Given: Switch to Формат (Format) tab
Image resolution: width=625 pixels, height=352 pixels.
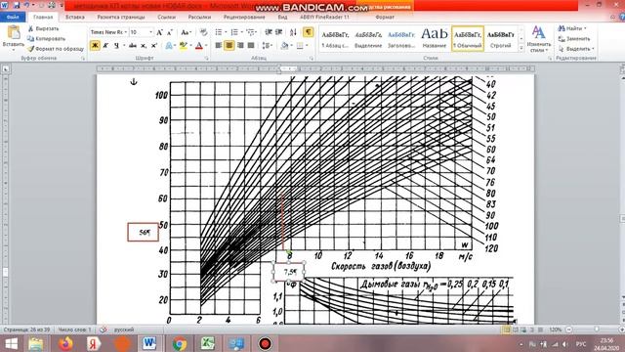Looking at the screenshot, I should pos(385,18).
